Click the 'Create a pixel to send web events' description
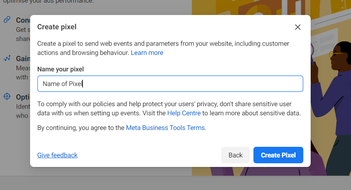 click(x=163, y=48)
